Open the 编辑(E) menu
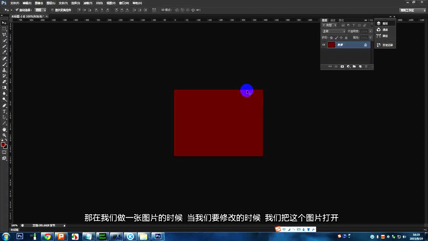428x241 pixels. pyautogui.click(x=27, y=3)
